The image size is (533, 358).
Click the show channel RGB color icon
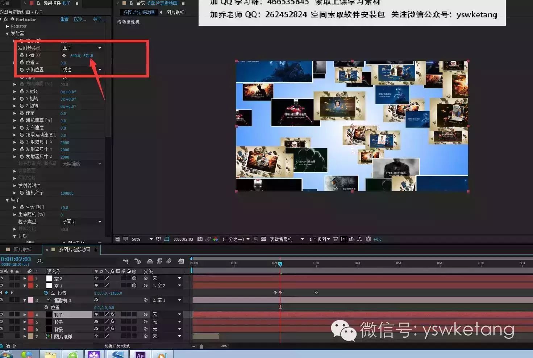pos(216,239)
